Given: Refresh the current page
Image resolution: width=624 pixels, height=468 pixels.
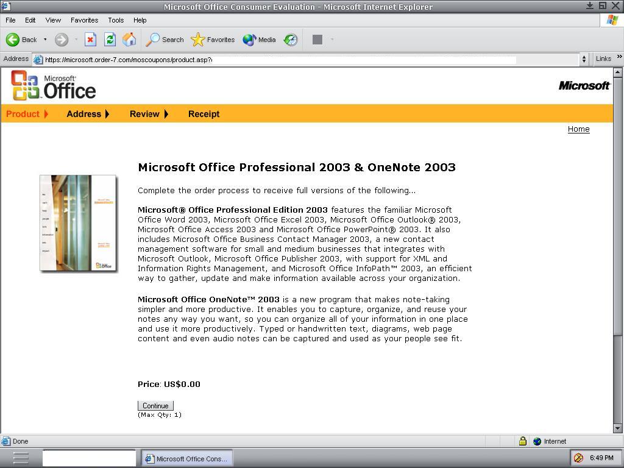Looking at the screenshot, I should tap(111, 39).
